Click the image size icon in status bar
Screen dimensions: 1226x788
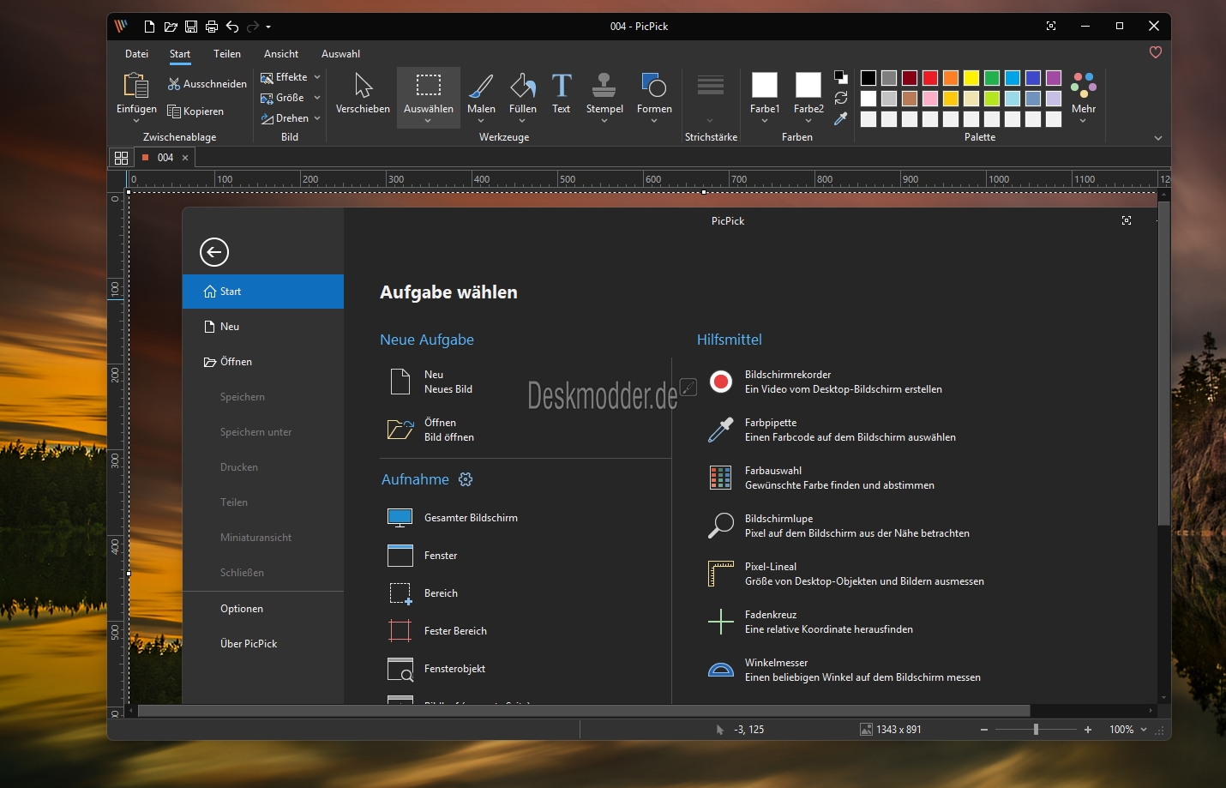[x=866, y=730]
